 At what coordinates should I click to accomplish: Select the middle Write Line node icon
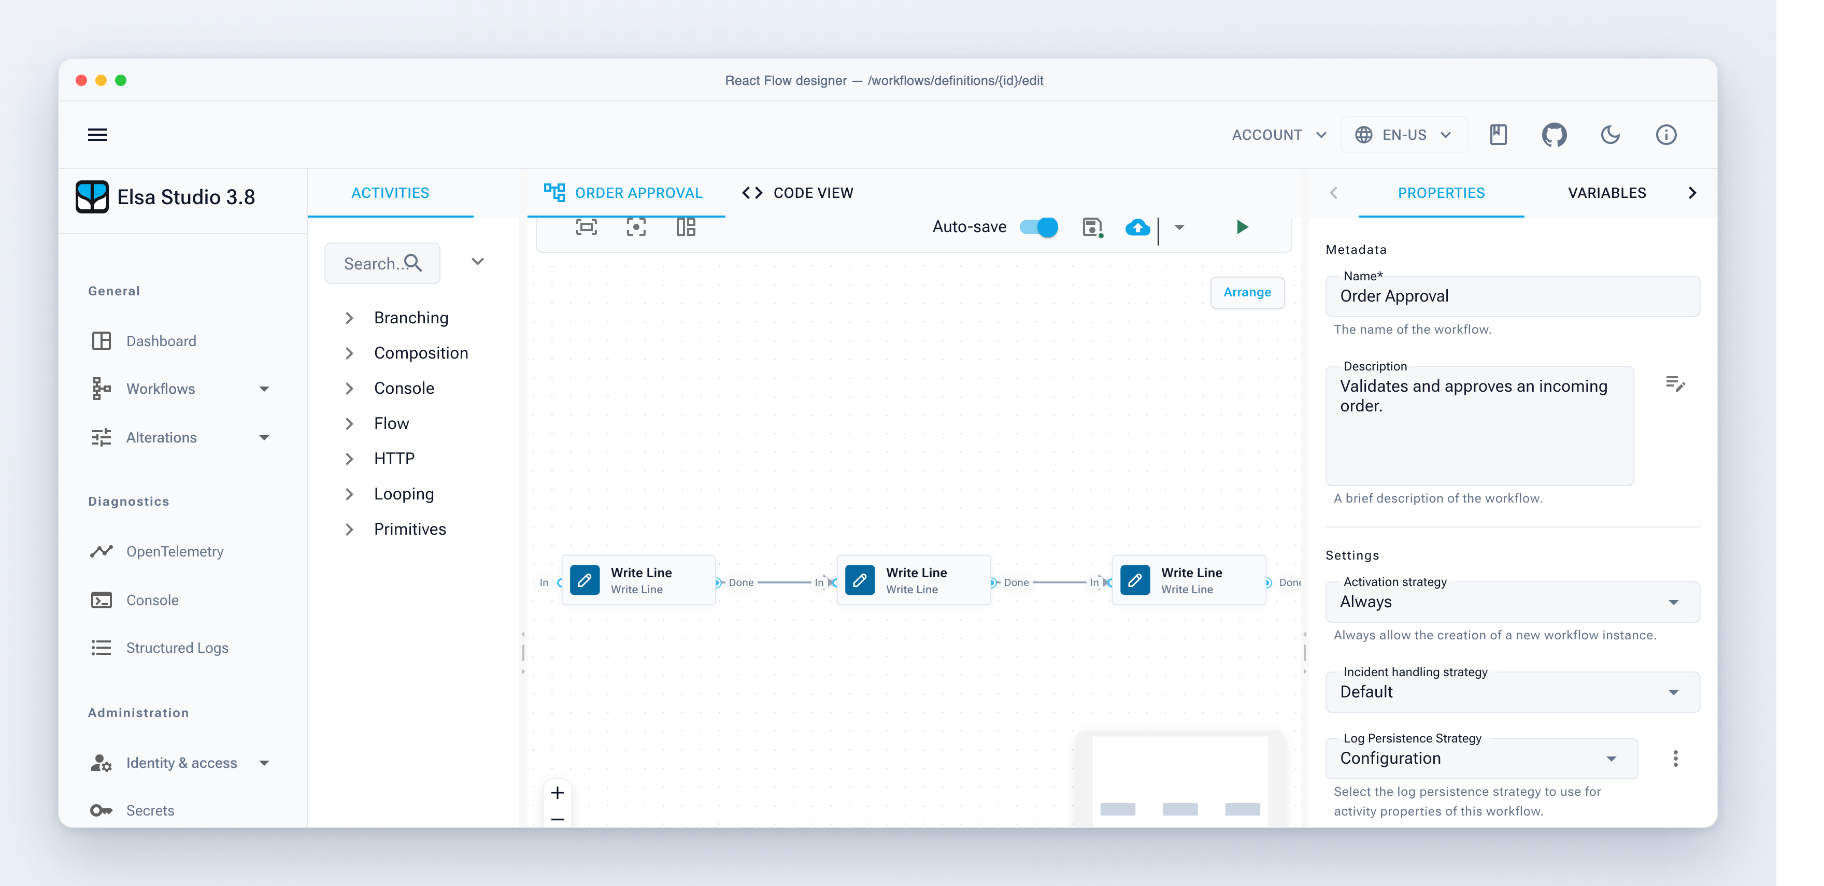click(x=860, y=580)
